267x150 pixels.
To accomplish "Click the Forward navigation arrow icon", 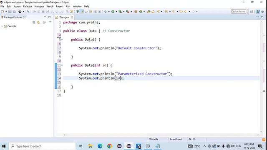I will (x=193, y=12).
